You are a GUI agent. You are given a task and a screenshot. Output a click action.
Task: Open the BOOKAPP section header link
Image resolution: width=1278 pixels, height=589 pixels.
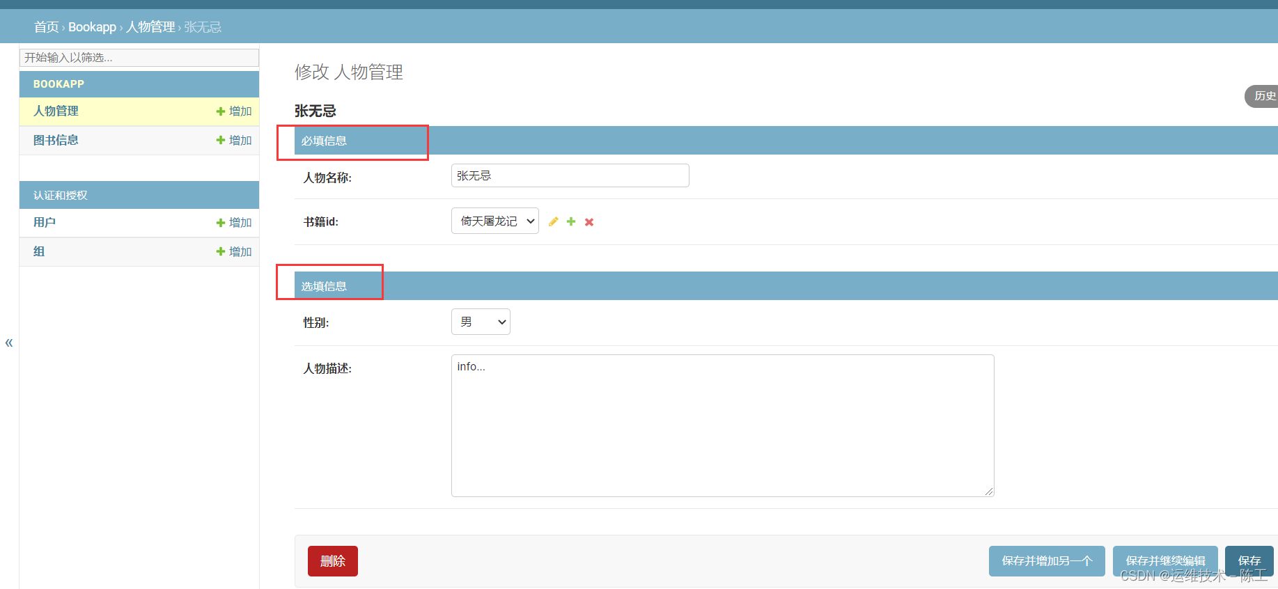[59, 84]
